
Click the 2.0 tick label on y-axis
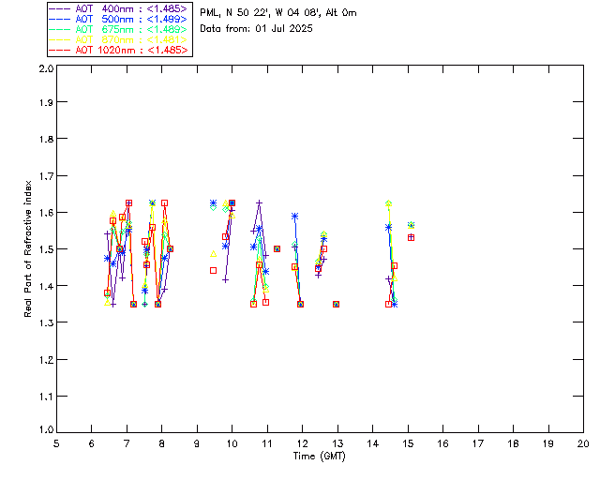(45, 69)
